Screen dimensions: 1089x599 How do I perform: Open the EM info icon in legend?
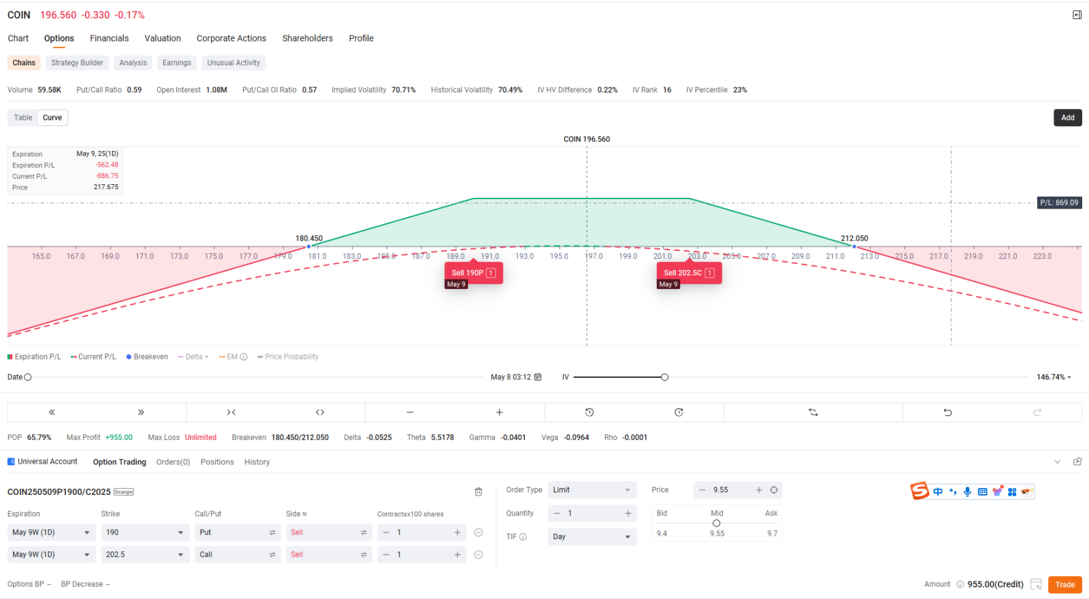(244, 356)
